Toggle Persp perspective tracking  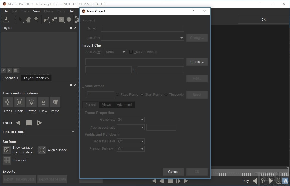(x=55, y=102)
